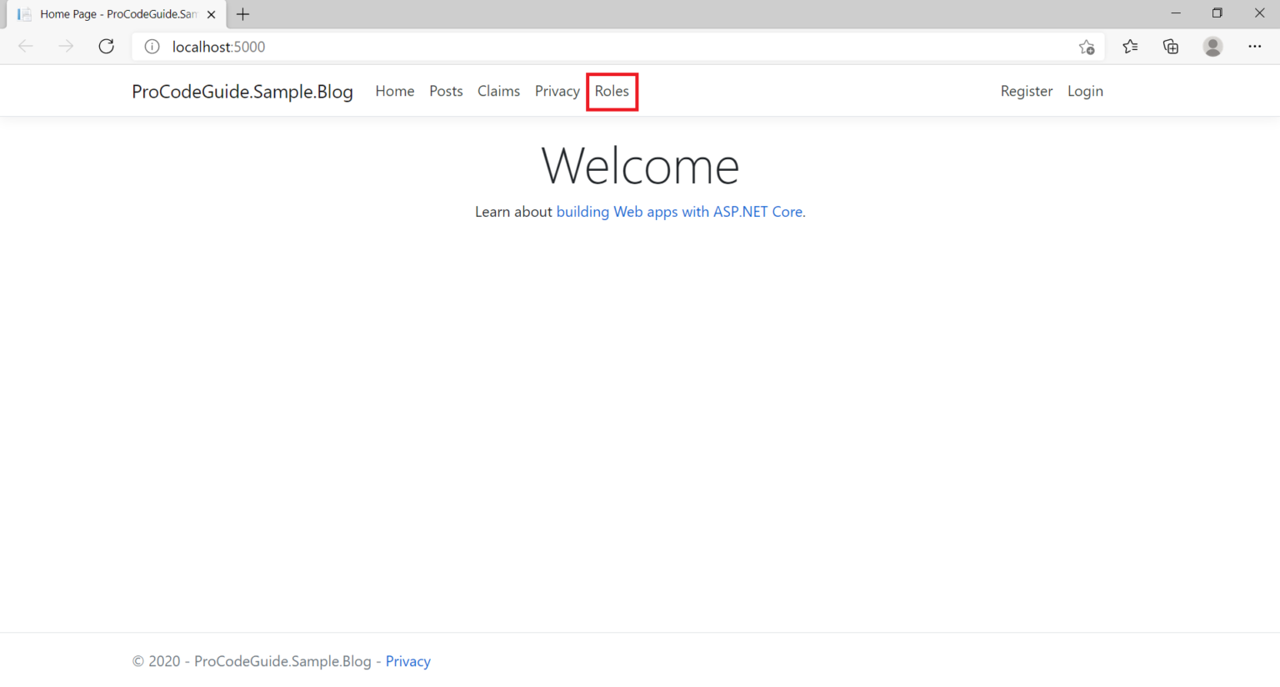1280x687 pixels.
Task: Click the browser forward arrow
Action: (66, 46)
